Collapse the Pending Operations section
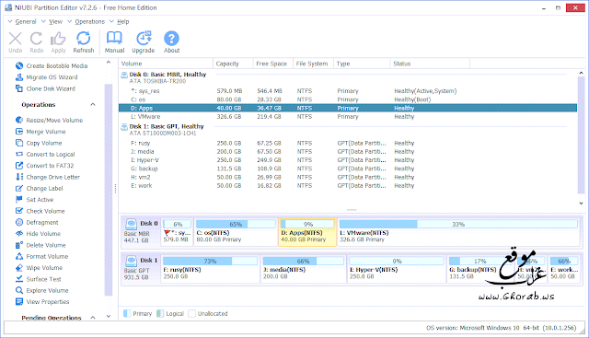This screenshot has height=338, width=589. click(93, 318)
